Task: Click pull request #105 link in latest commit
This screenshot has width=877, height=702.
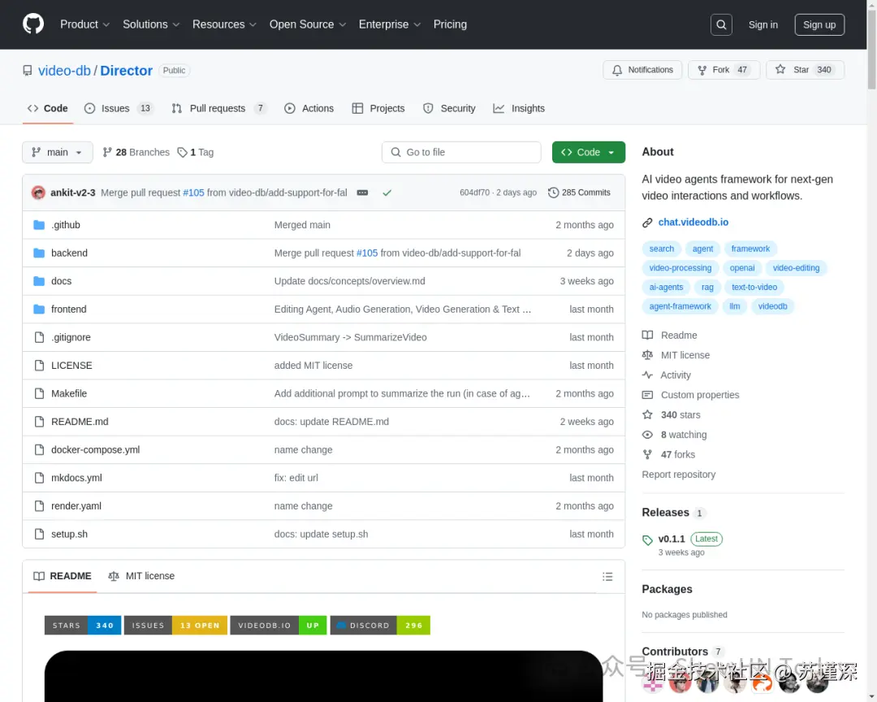Action: [x=193, y=193]
